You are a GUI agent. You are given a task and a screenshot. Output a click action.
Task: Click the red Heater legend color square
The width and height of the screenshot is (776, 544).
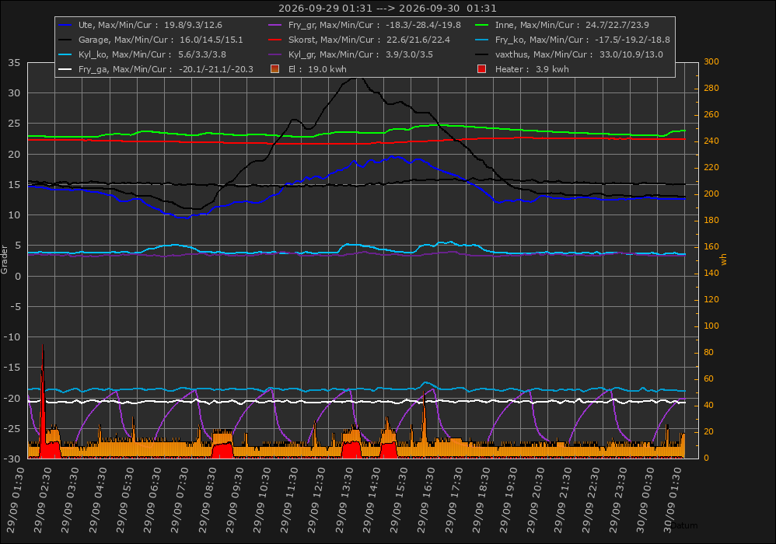click(481, 68)
